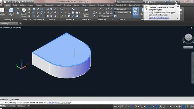The width and height of the screenshot is (194, 109).
Task: Select the Polygon draw tool
Action: [x=48, y=16]
